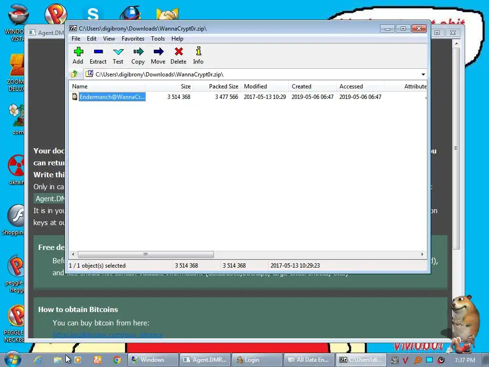489x367 pixels.
Task: Click the localbitcoins link in Agent.DMR window
Action: 107,335
